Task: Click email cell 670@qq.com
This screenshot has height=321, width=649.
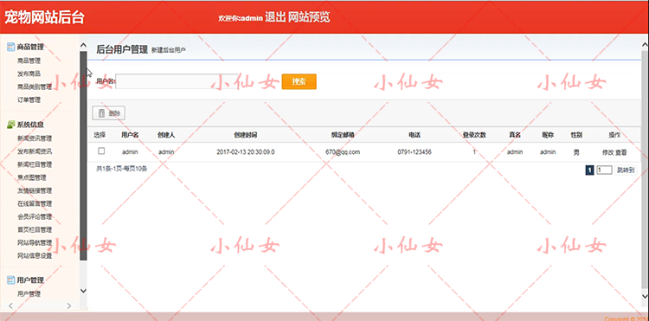Action: pyautogui.click(x=343, y=152)
